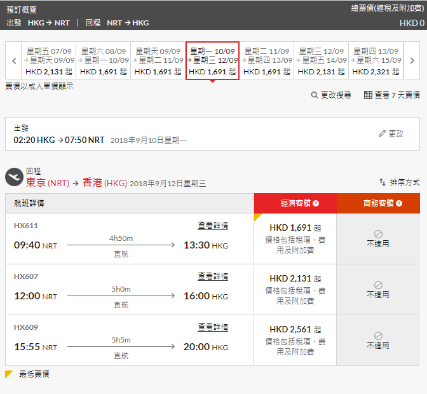This screenshot has width=427, height=394.
Task: Click help icon on 經濟客艙 header
Action: [316, 203]
